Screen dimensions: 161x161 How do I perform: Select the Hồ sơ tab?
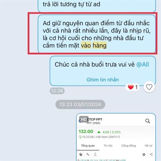pos(148,146)
